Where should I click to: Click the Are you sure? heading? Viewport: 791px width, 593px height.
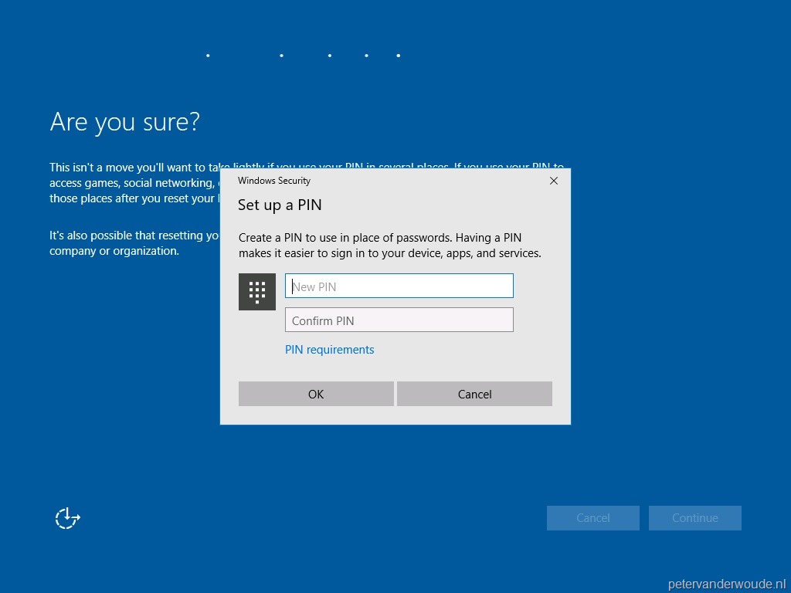[124, 121]
